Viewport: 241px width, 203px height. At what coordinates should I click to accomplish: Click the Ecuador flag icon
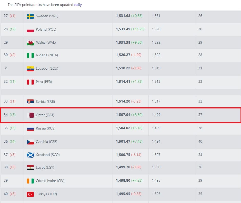coord(30,69)
